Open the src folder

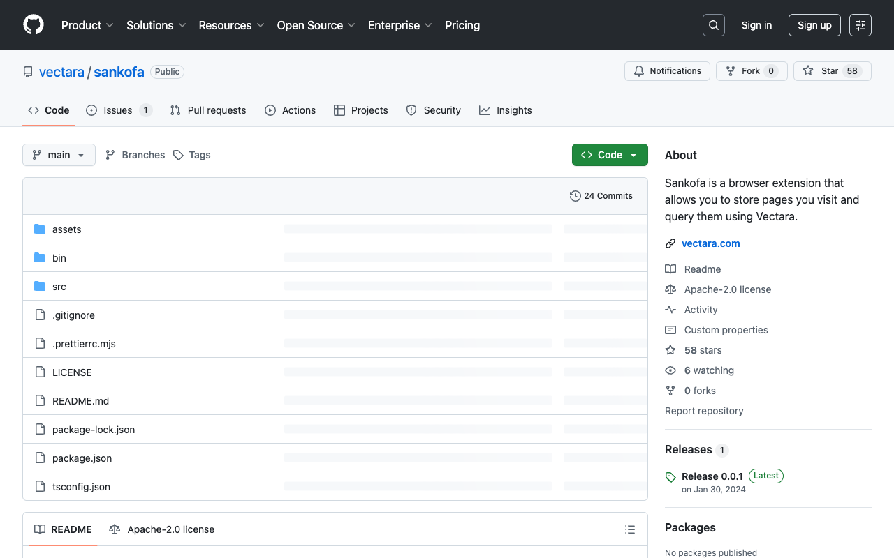click(59, 287)
